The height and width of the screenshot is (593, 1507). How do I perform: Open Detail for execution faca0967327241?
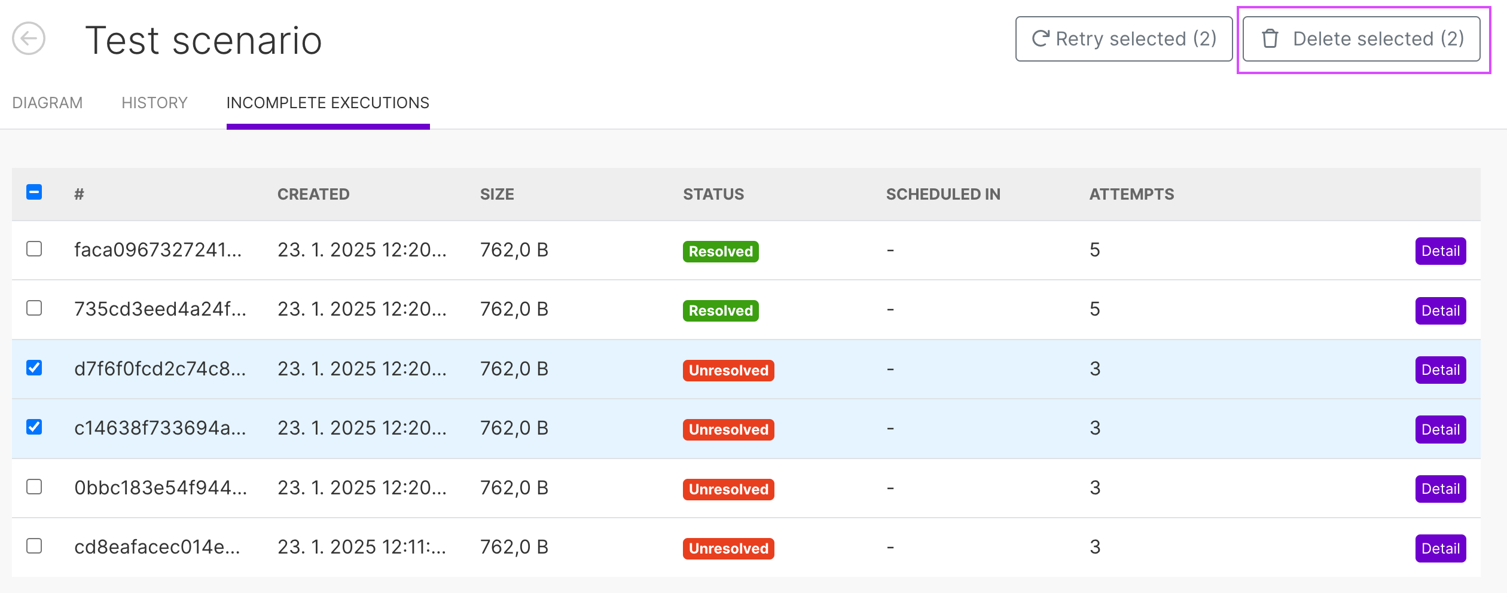coord(1441,251)
